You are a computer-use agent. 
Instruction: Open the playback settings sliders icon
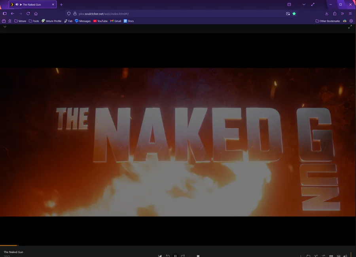324,256
